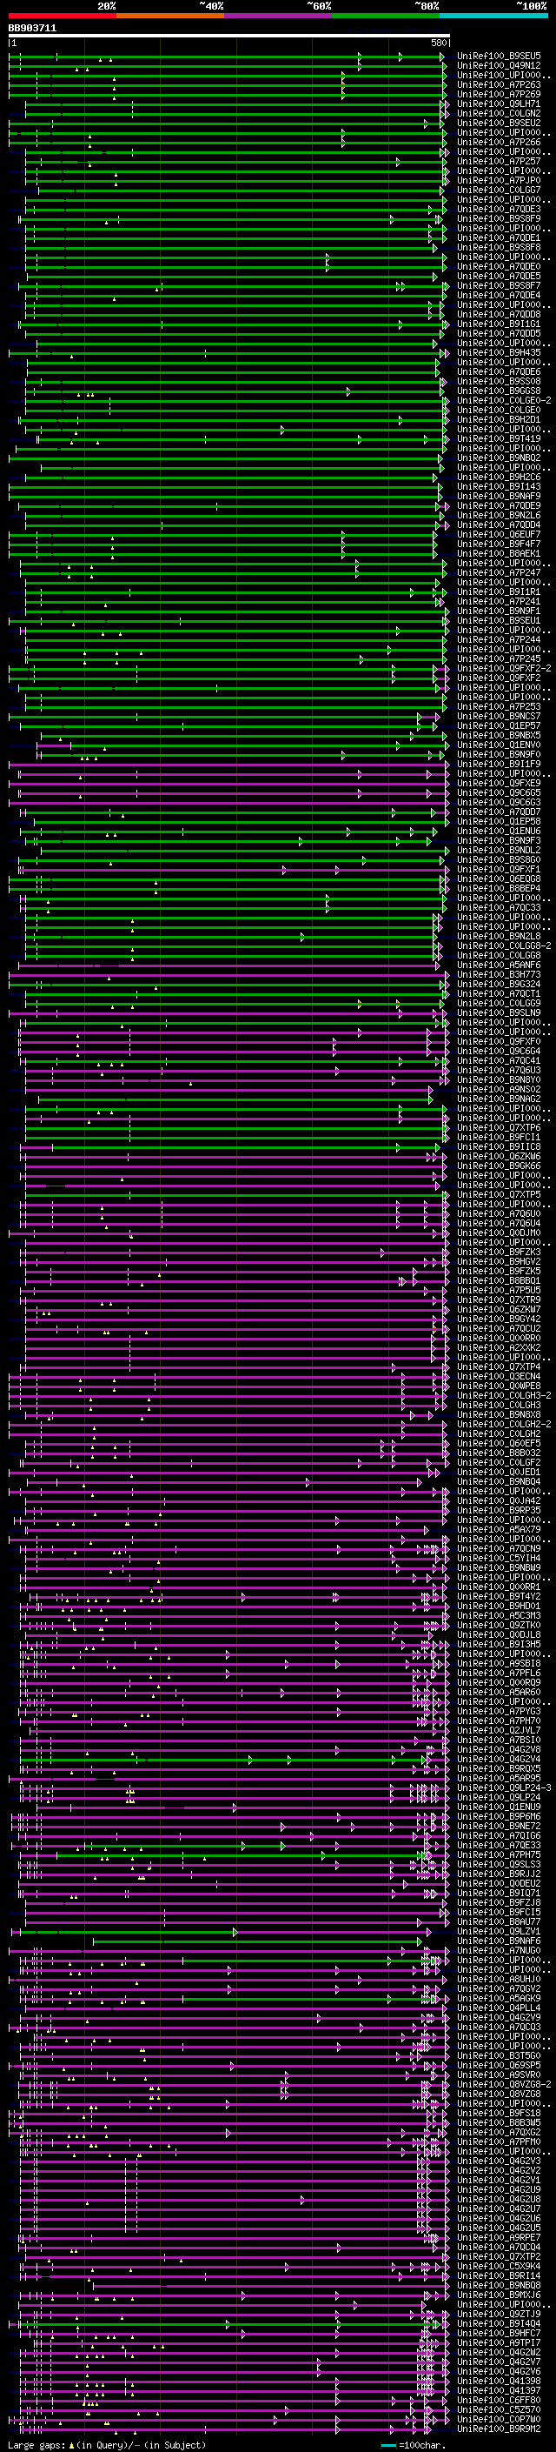Click the orange ~40% identity legend segment
Viewport: 556px width, 2452px height.
point(170,17)
